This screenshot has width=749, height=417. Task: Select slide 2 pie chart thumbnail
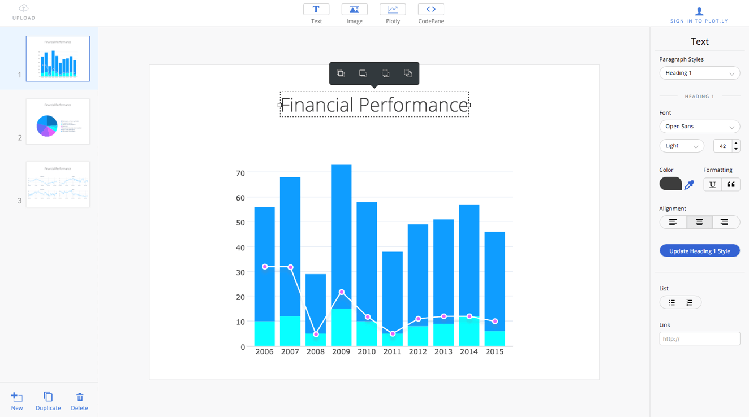(58, 121)
